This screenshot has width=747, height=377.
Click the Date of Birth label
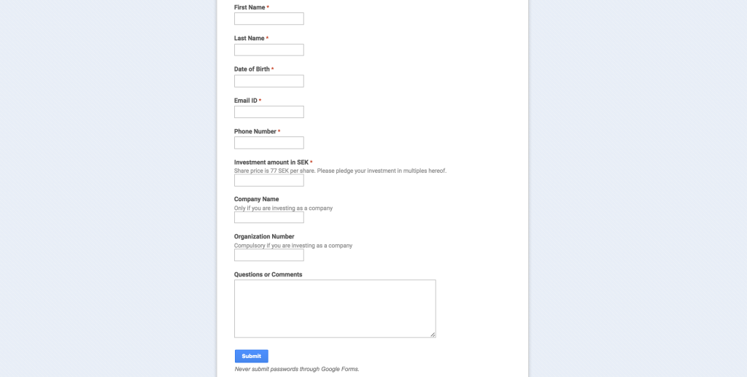(252, 69)
